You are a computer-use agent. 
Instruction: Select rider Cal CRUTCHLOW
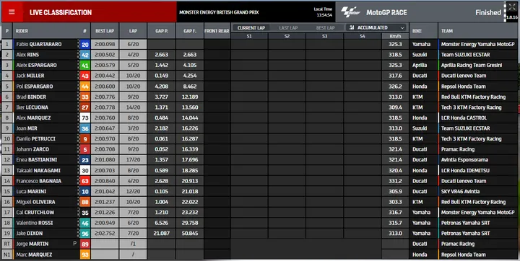pos(35,212)
